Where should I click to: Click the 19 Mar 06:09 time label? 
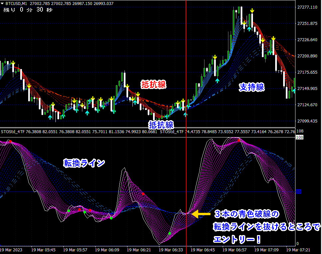(x=107, y=250)
